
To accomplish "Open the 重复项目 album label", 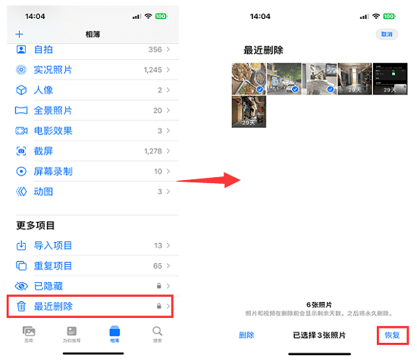I will coord(53,266).
